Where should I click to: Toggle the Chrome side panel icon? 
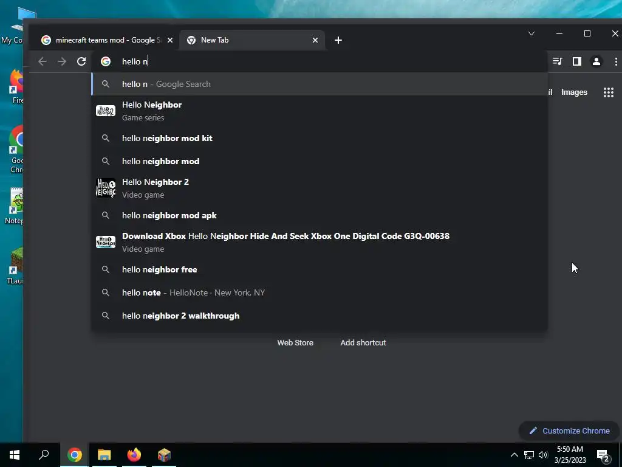577,61
